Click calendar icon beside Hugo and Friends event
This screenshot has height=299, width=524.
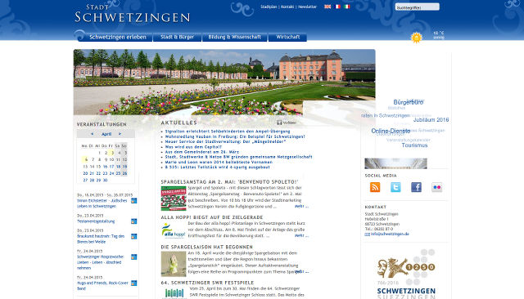click(134, 283)
